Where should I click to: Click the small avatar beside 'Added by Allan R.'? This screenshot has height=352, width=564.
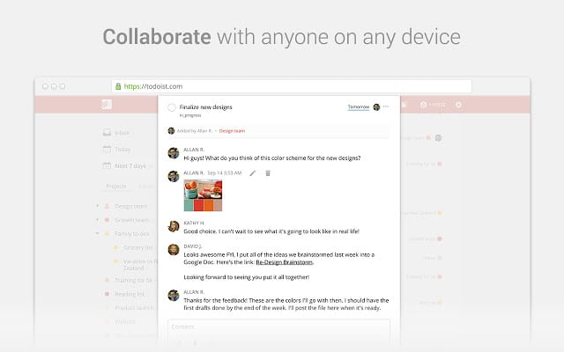click(171, 131)
